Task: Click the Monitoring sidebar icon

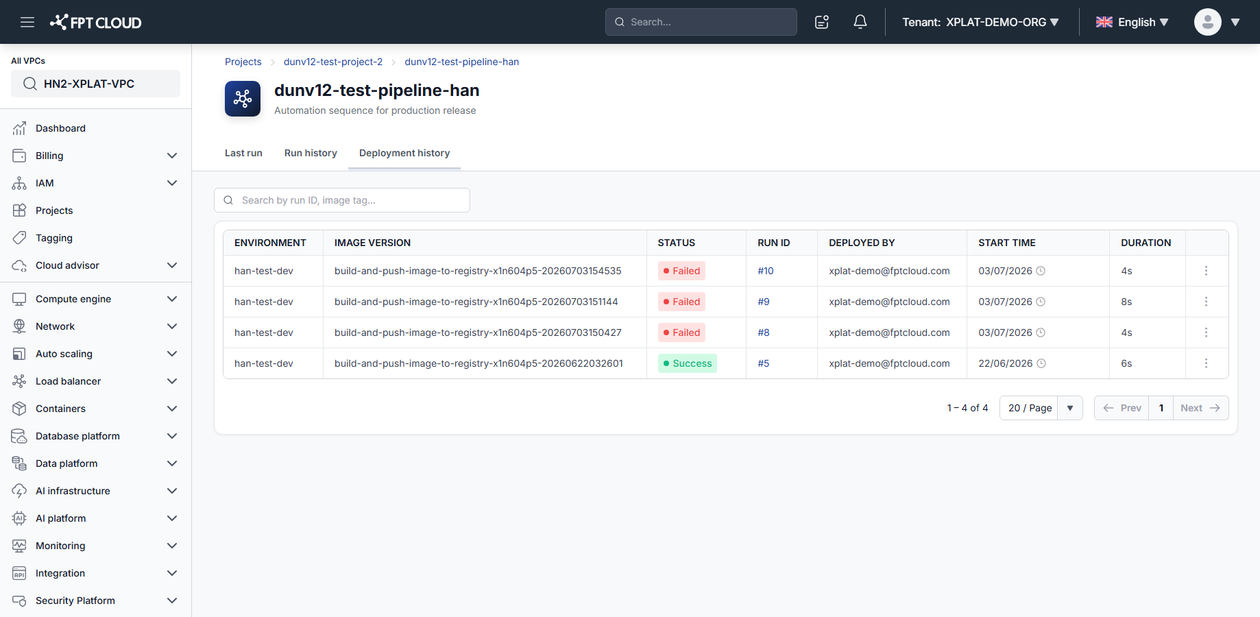Action: tap(19, 546)
